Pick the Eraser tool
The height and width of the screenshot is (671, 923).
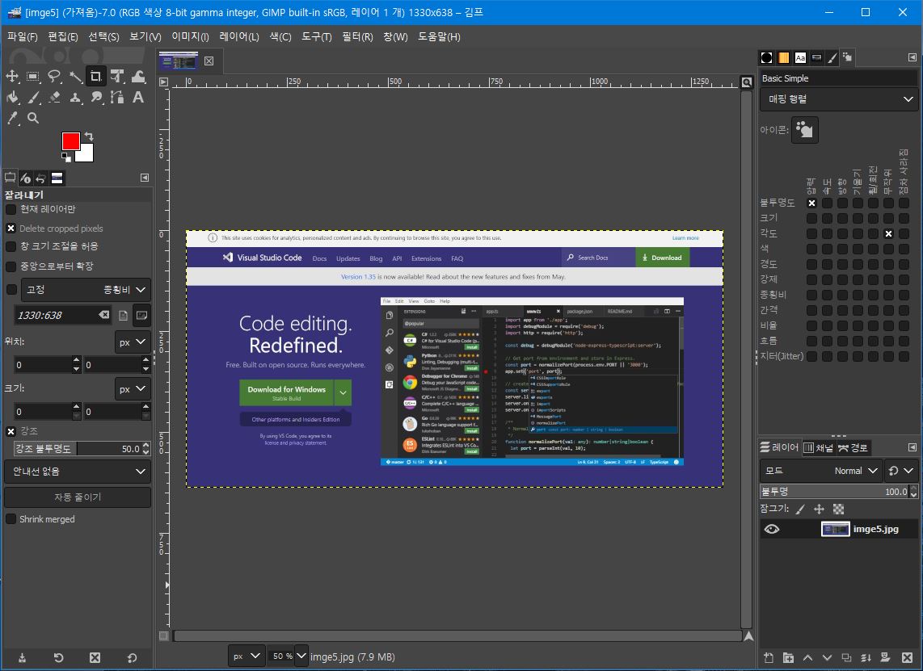pos(54,97)
